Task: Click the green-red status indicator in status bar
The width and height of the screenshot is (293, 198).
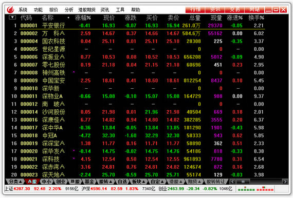Action: (x=255, y=189)
